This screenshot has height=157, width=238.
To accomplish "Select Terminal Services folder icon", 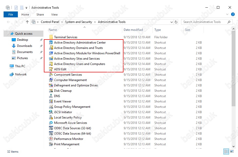I will pyautogui.click(x=51, y=37).
